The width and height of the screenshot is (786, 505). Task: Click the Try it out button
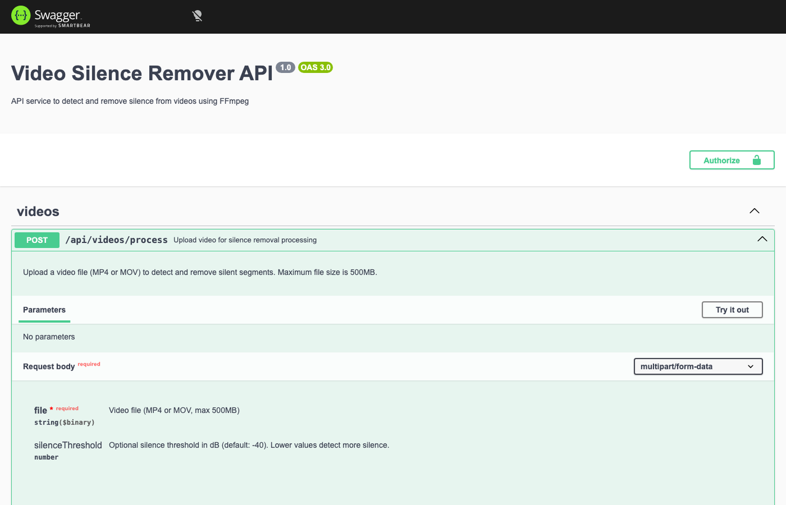click(x=732, y=310)
